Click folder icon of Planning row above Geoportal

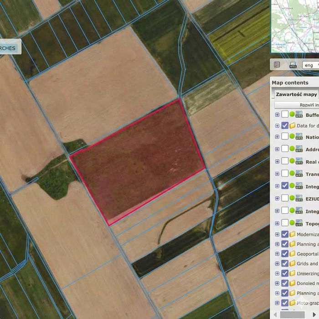[293, 244]
